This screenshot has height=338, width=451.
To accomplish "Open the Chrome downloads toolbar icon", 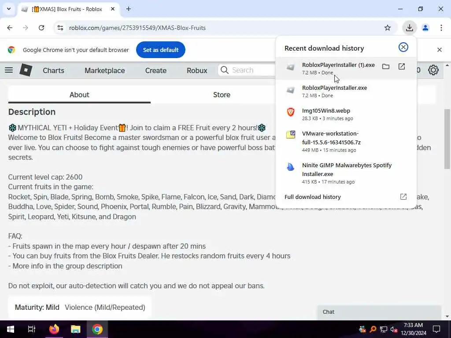I will point(409,28).
